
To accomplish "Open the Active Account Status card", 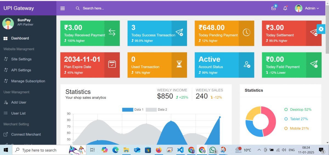I will (x=224, y=65).
